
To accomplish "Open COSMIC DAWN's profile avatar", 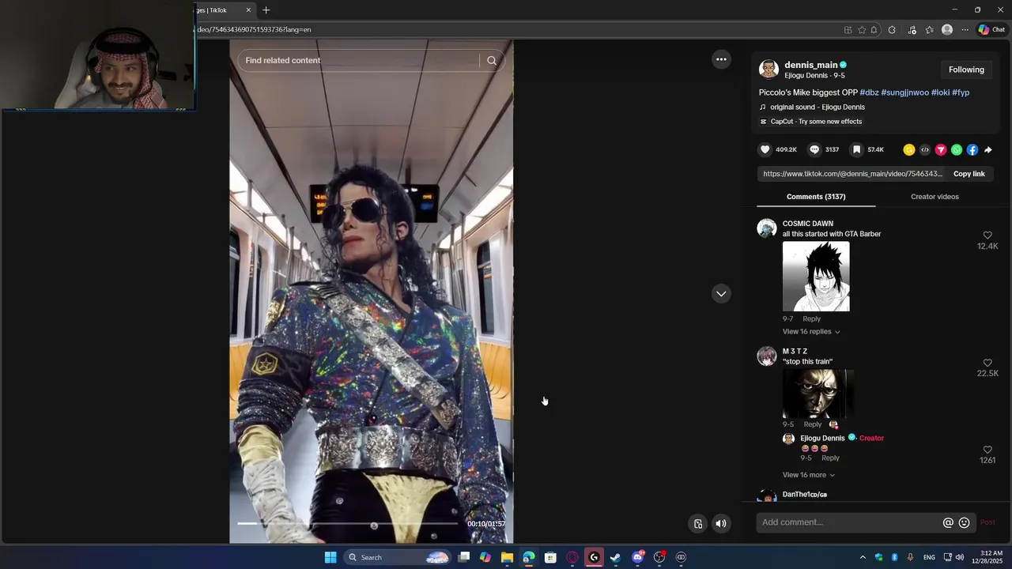I will (767, 228).
